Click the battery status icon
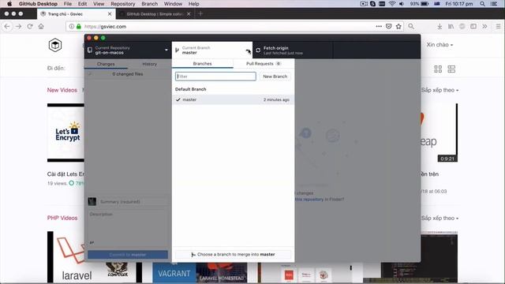 coord(425,4)
